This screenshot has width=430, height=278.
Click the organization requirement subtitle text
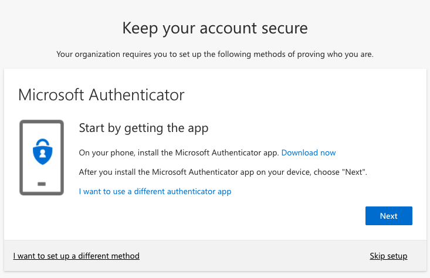tap(215, 54)
